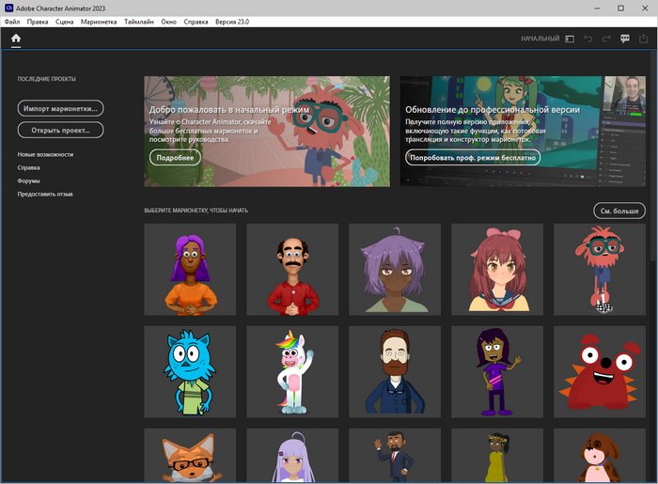Click the Redo arrow icon
This screenshot has height=484, width=658.
(606, 39)
